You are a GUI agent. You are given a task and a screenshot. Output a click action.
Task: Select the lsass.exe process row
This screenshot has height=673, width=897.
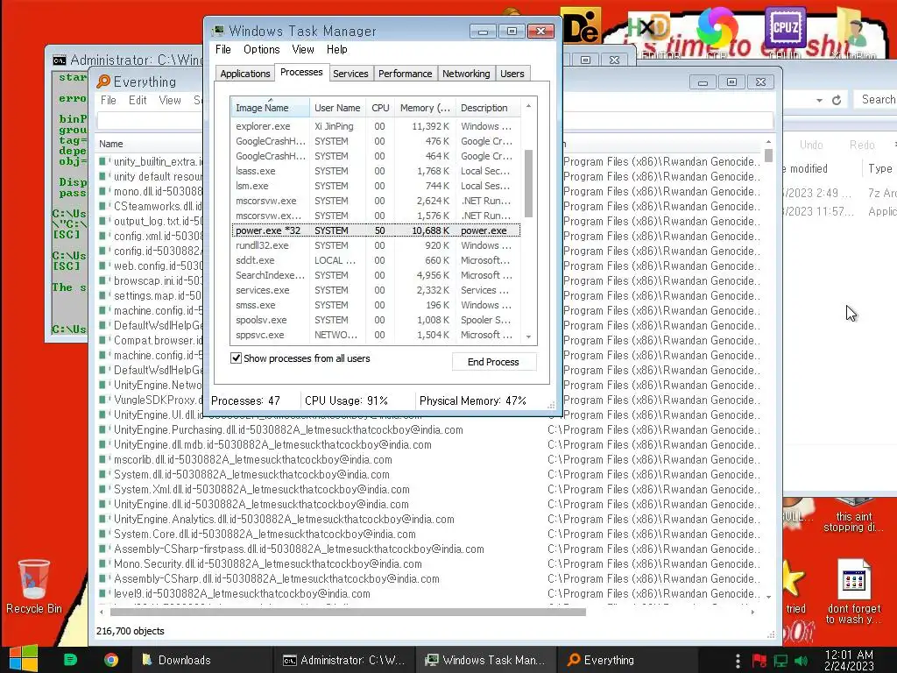(376, 171)
